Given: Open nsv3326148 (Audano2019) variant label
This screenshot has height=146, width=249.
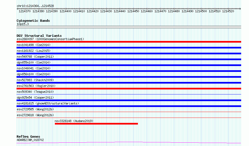Looking at the screenshot, I should 74,121.
